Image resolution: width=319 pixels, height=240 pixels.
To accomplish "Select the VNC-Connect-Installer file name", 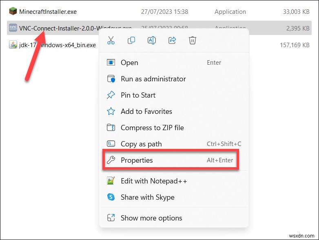I will 75,28.
